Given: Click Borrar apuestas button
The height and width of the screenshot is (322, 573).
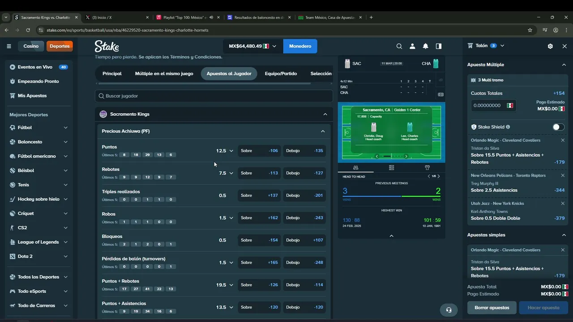Looking at the screenshot, I should (x=492, y=308).
